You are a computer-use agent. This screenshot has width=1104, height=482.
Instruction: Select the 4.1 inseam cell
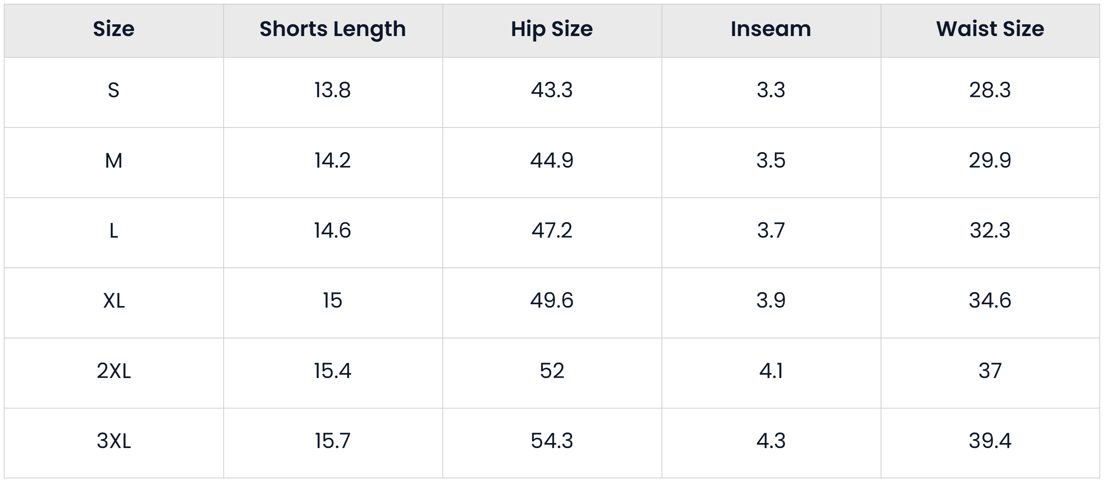tap(771, 371)
